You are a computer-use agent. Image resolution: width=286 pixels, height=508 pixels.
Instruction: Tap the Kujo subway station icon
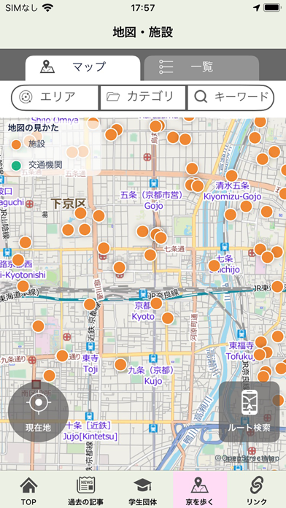[153, 358]
